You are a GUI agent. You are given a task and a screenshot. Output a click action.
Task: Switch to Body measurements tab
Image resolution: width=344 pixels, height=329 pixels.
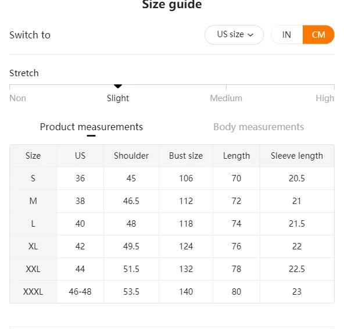[259, 127]
